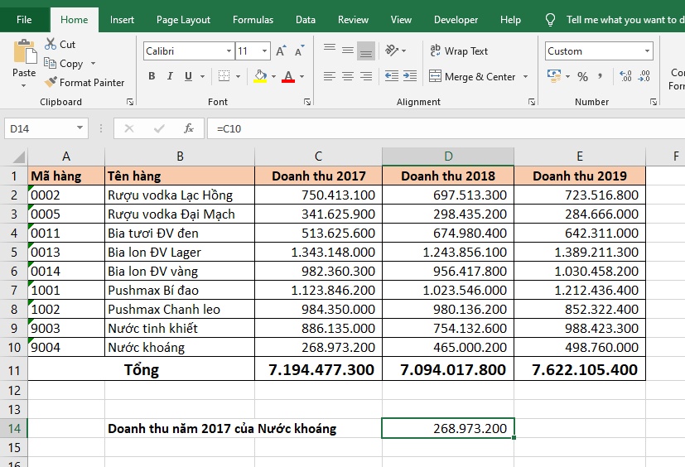
Task: Click the Increase Decimal icon
Action: (x=625, y=77)
